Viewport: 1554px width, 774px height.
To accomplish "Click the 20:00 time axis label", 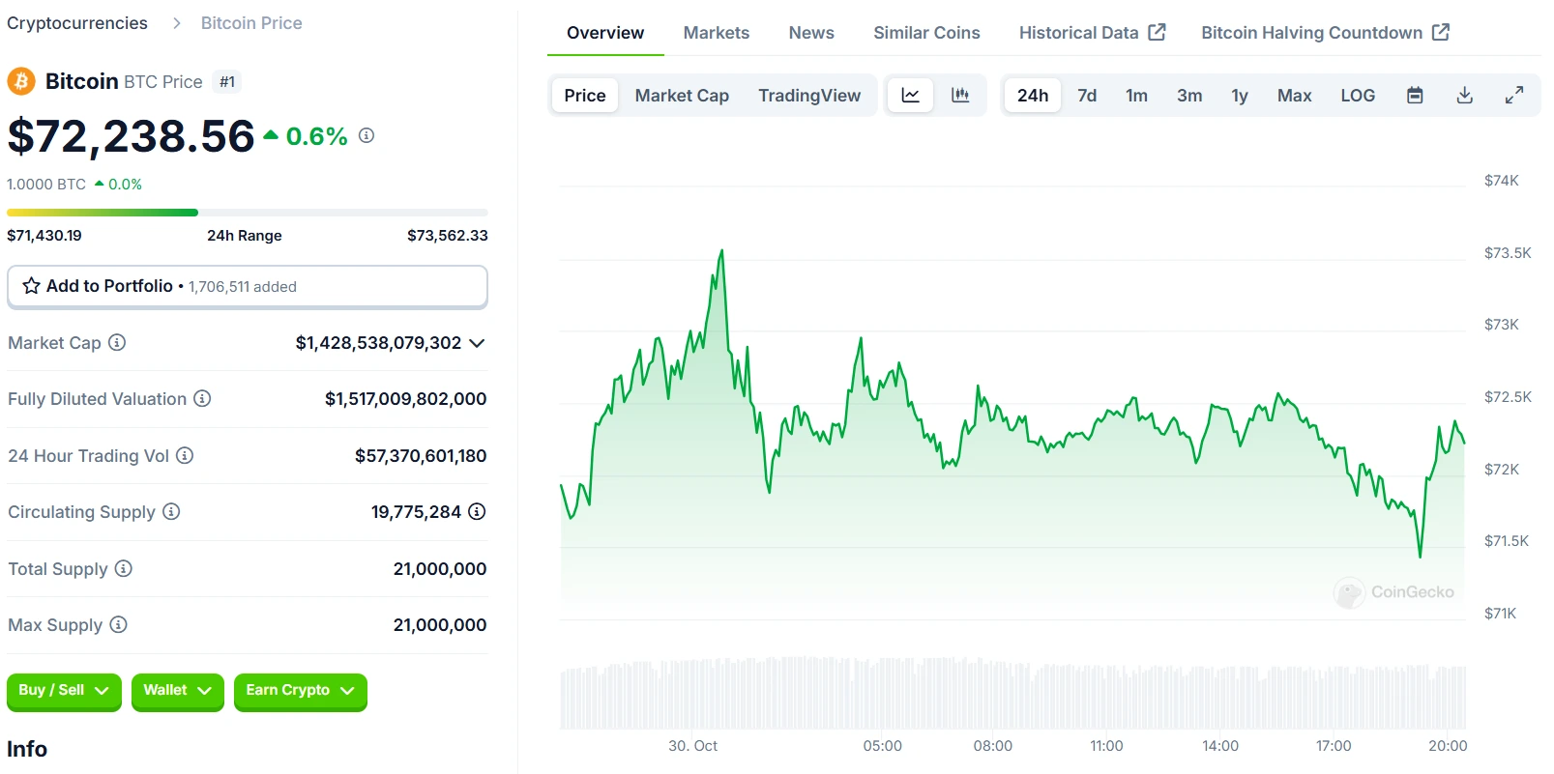I will (x=1448, y=746).
